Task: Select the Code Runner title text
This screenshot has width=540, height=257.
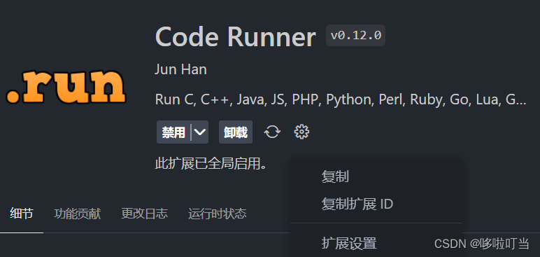Action: (236, 36)
